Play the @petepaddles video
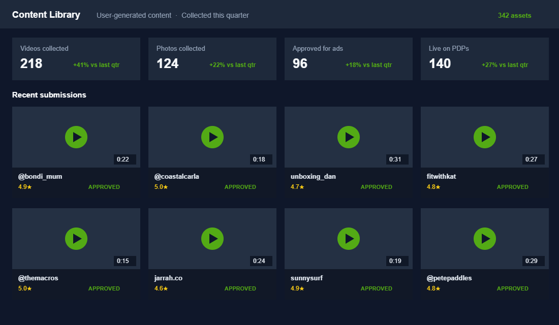 tap(484, 239)
